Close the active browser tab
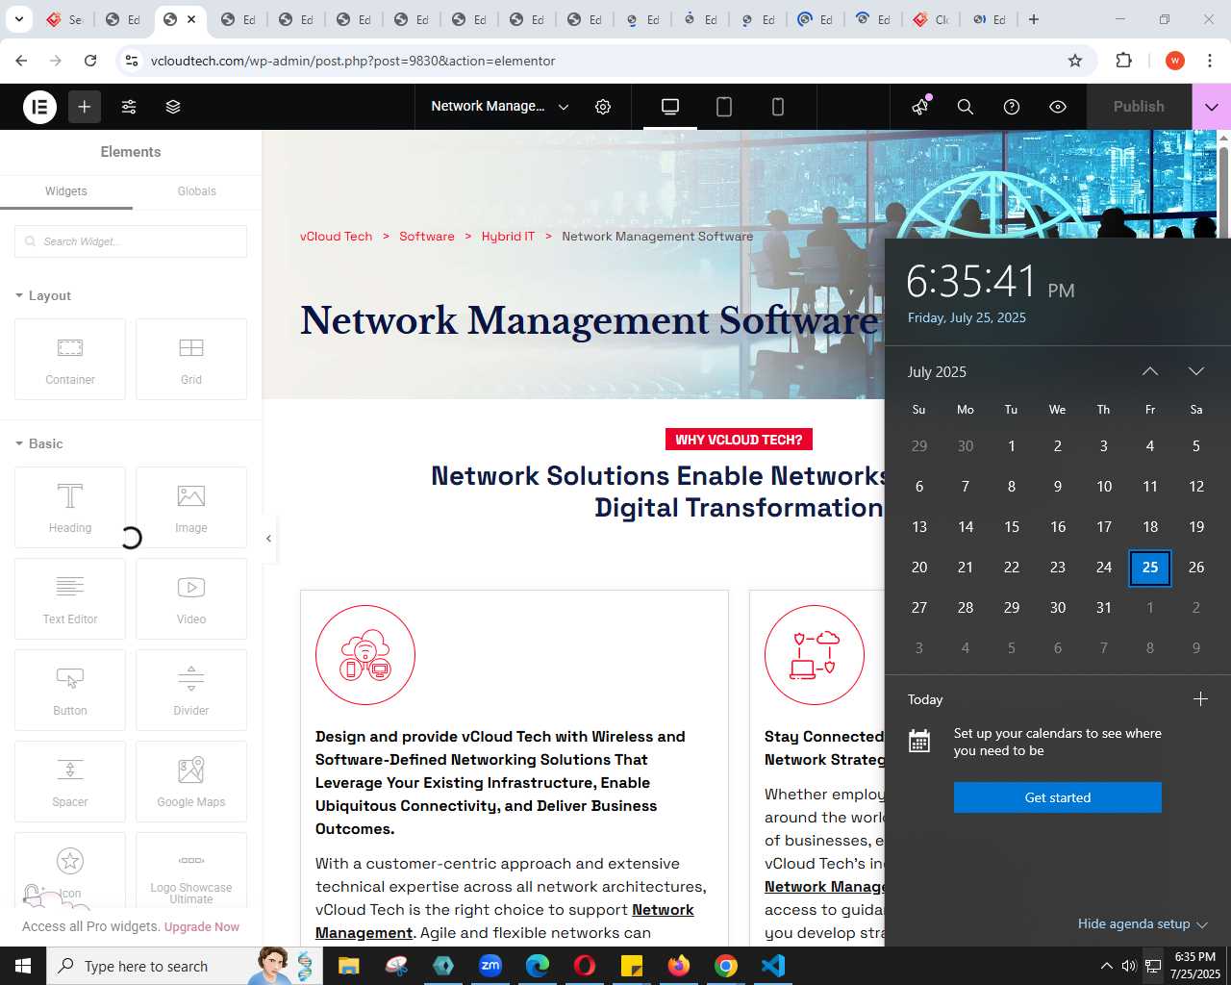Image resolution: width=1231 pixels, height=985 pixels. (x=191, y=19)
